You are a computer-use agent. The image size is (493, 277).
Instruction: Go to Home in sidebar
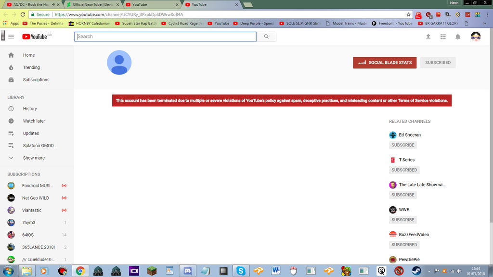coord(37,55)
